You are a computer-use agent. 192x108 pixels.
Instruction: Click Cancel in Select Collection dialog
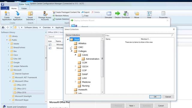click(x=168, y=97)
